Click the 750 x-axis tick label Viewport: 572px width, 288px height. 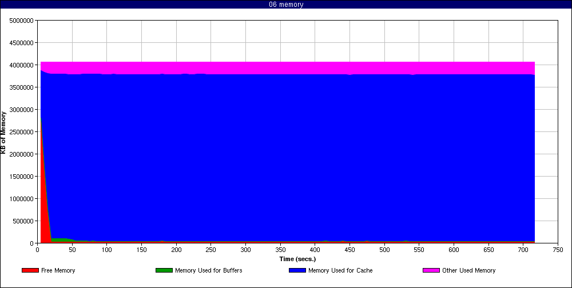point(558,250)
